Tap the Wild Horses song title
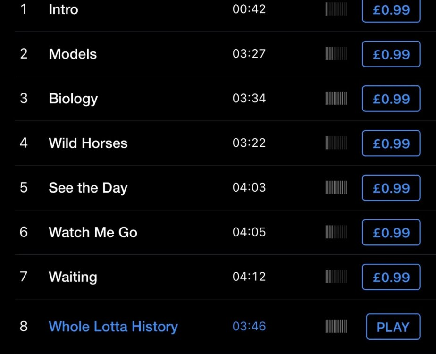 click(x=88, y=143)
